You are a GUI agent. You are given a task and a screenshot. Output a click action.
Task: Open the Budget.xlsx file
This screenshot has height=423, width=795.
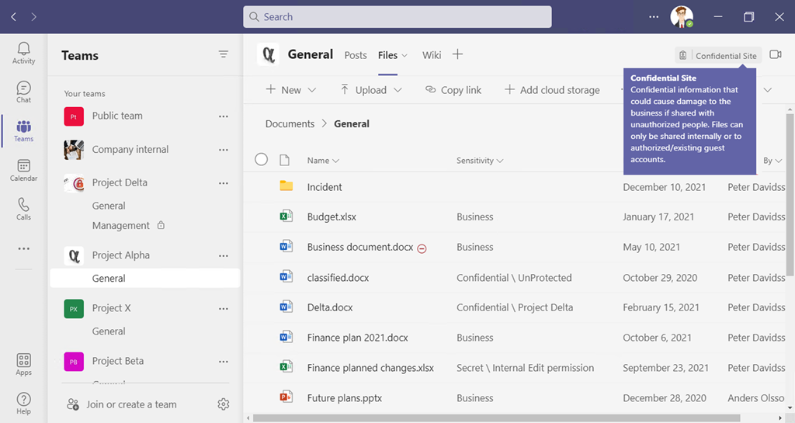click(x=332, y=217)
